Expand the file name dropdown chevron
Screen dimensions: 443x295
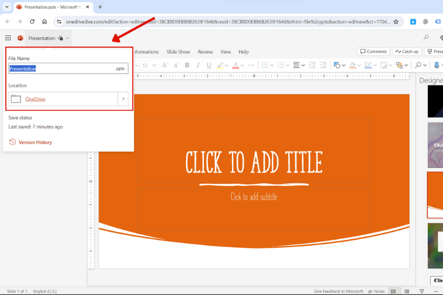(x=67, y=38)
